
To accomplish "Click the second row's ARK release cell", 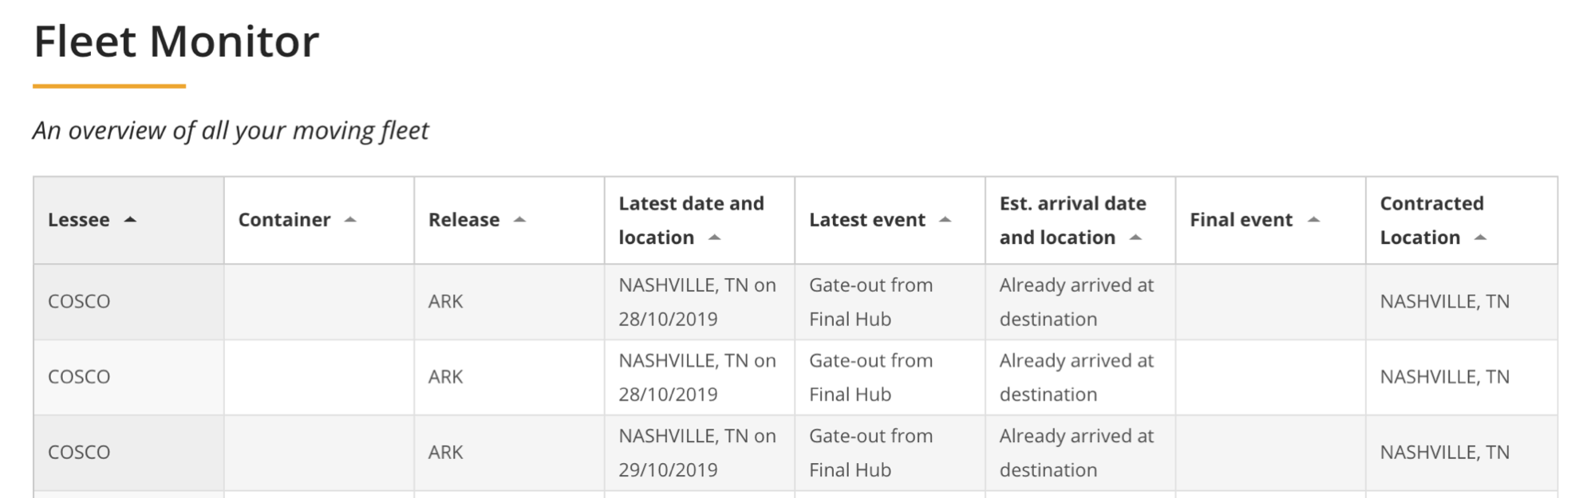I will (509, 377).
